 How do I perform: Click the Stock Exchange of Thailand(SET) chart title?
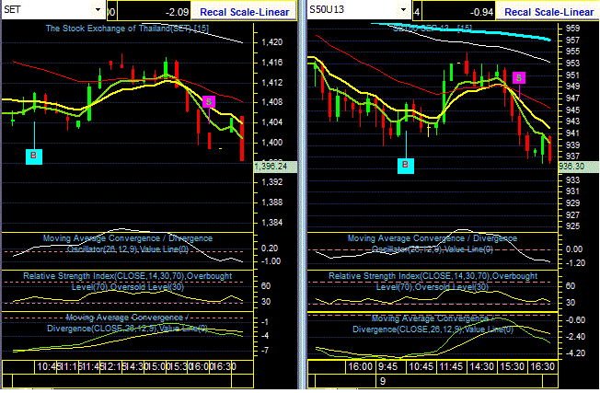(127, 29)
